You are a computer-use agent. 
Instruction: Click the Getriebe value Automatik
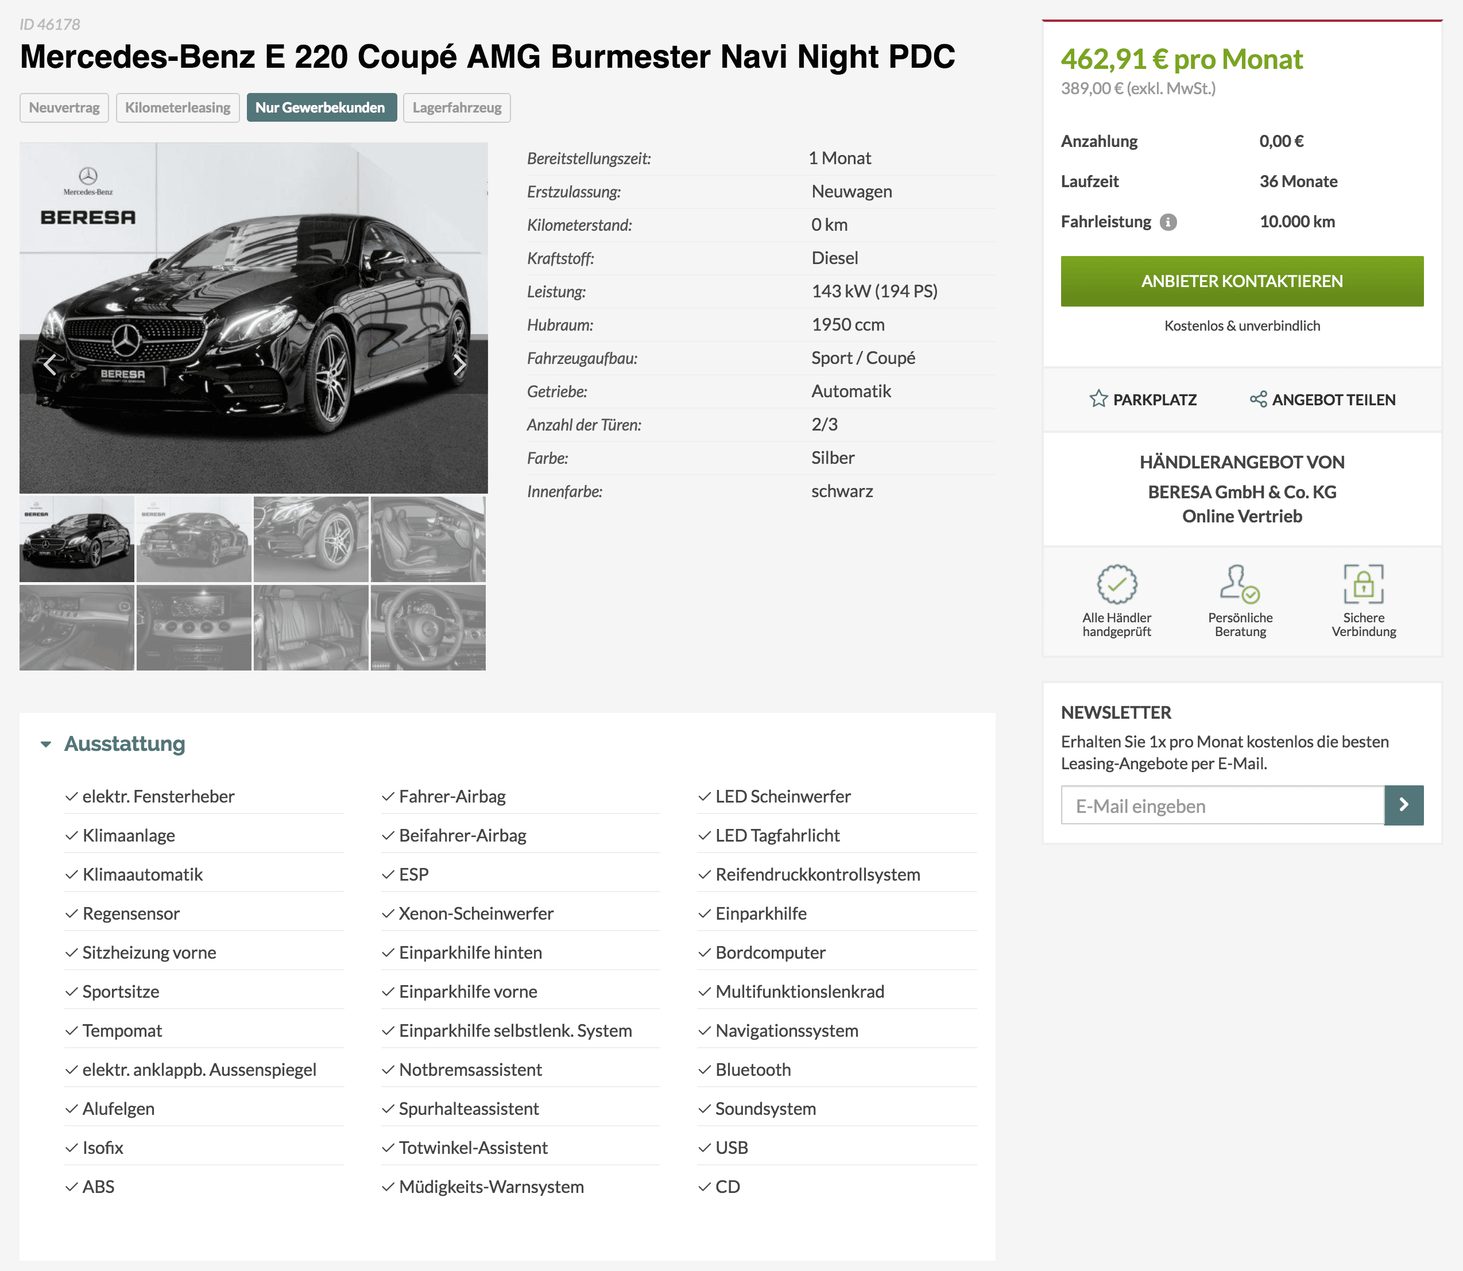pyautogui.click(x=851, y=392)
